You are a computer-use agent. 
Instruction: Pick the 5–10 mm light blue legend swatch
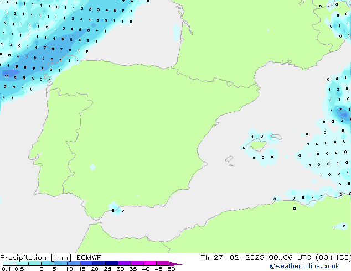click(60, 264)
